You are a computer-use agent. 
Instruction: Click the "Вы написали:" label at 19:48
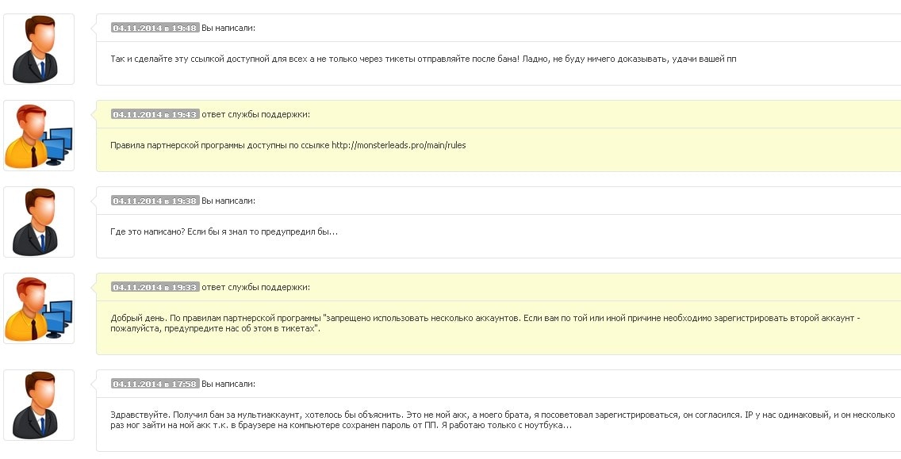click(x=228, y=28)
